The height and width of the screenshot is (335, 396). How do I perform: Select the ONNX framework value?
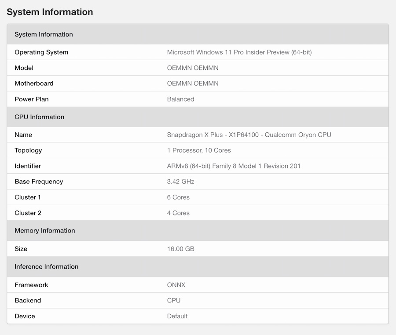(176, 285)
